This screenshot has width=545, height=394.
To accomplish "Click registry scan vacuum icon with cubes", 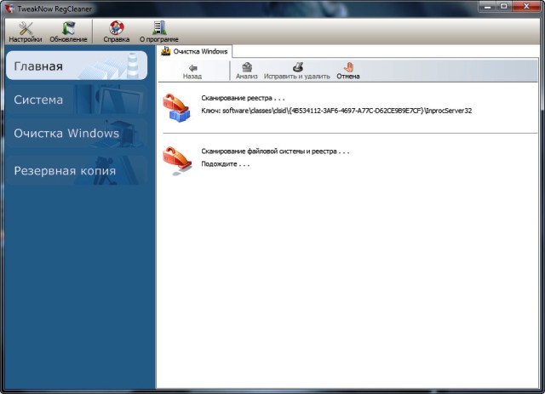I will coord(177,108).
